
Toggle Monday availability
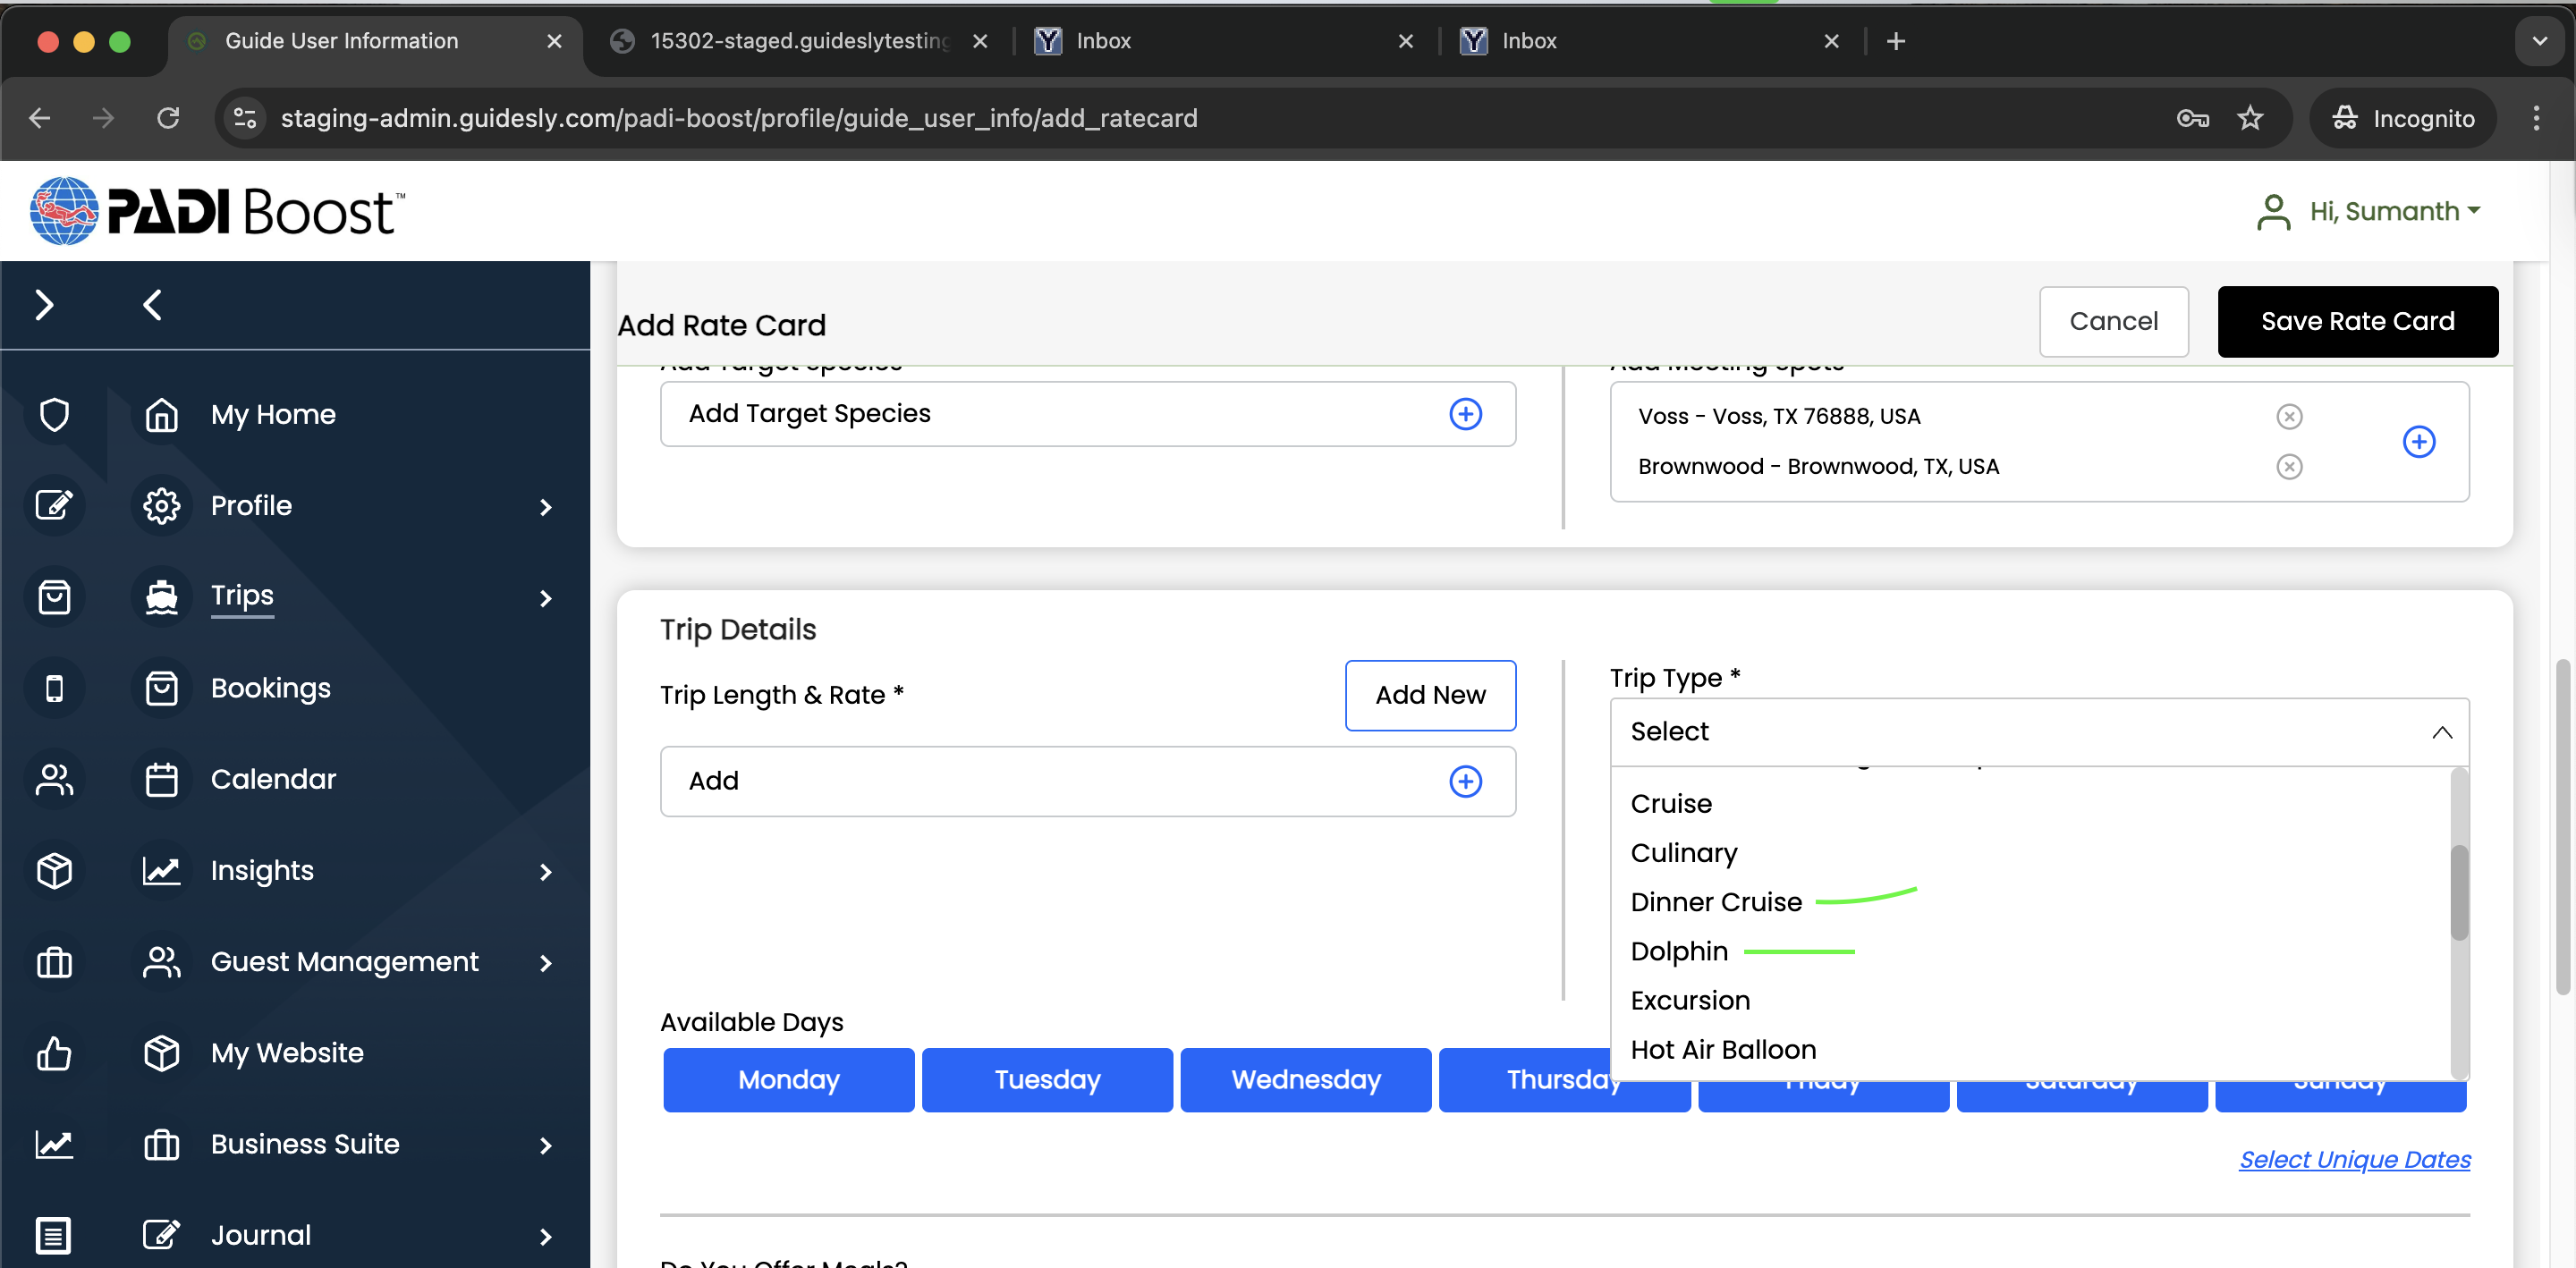pyautogui.click(x=788, y=1079)
